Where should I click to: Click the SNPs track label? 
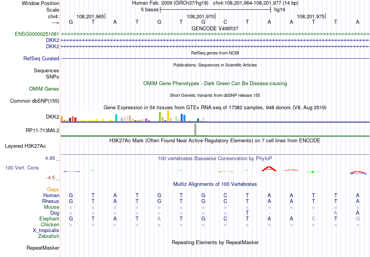tap(53, 77)
